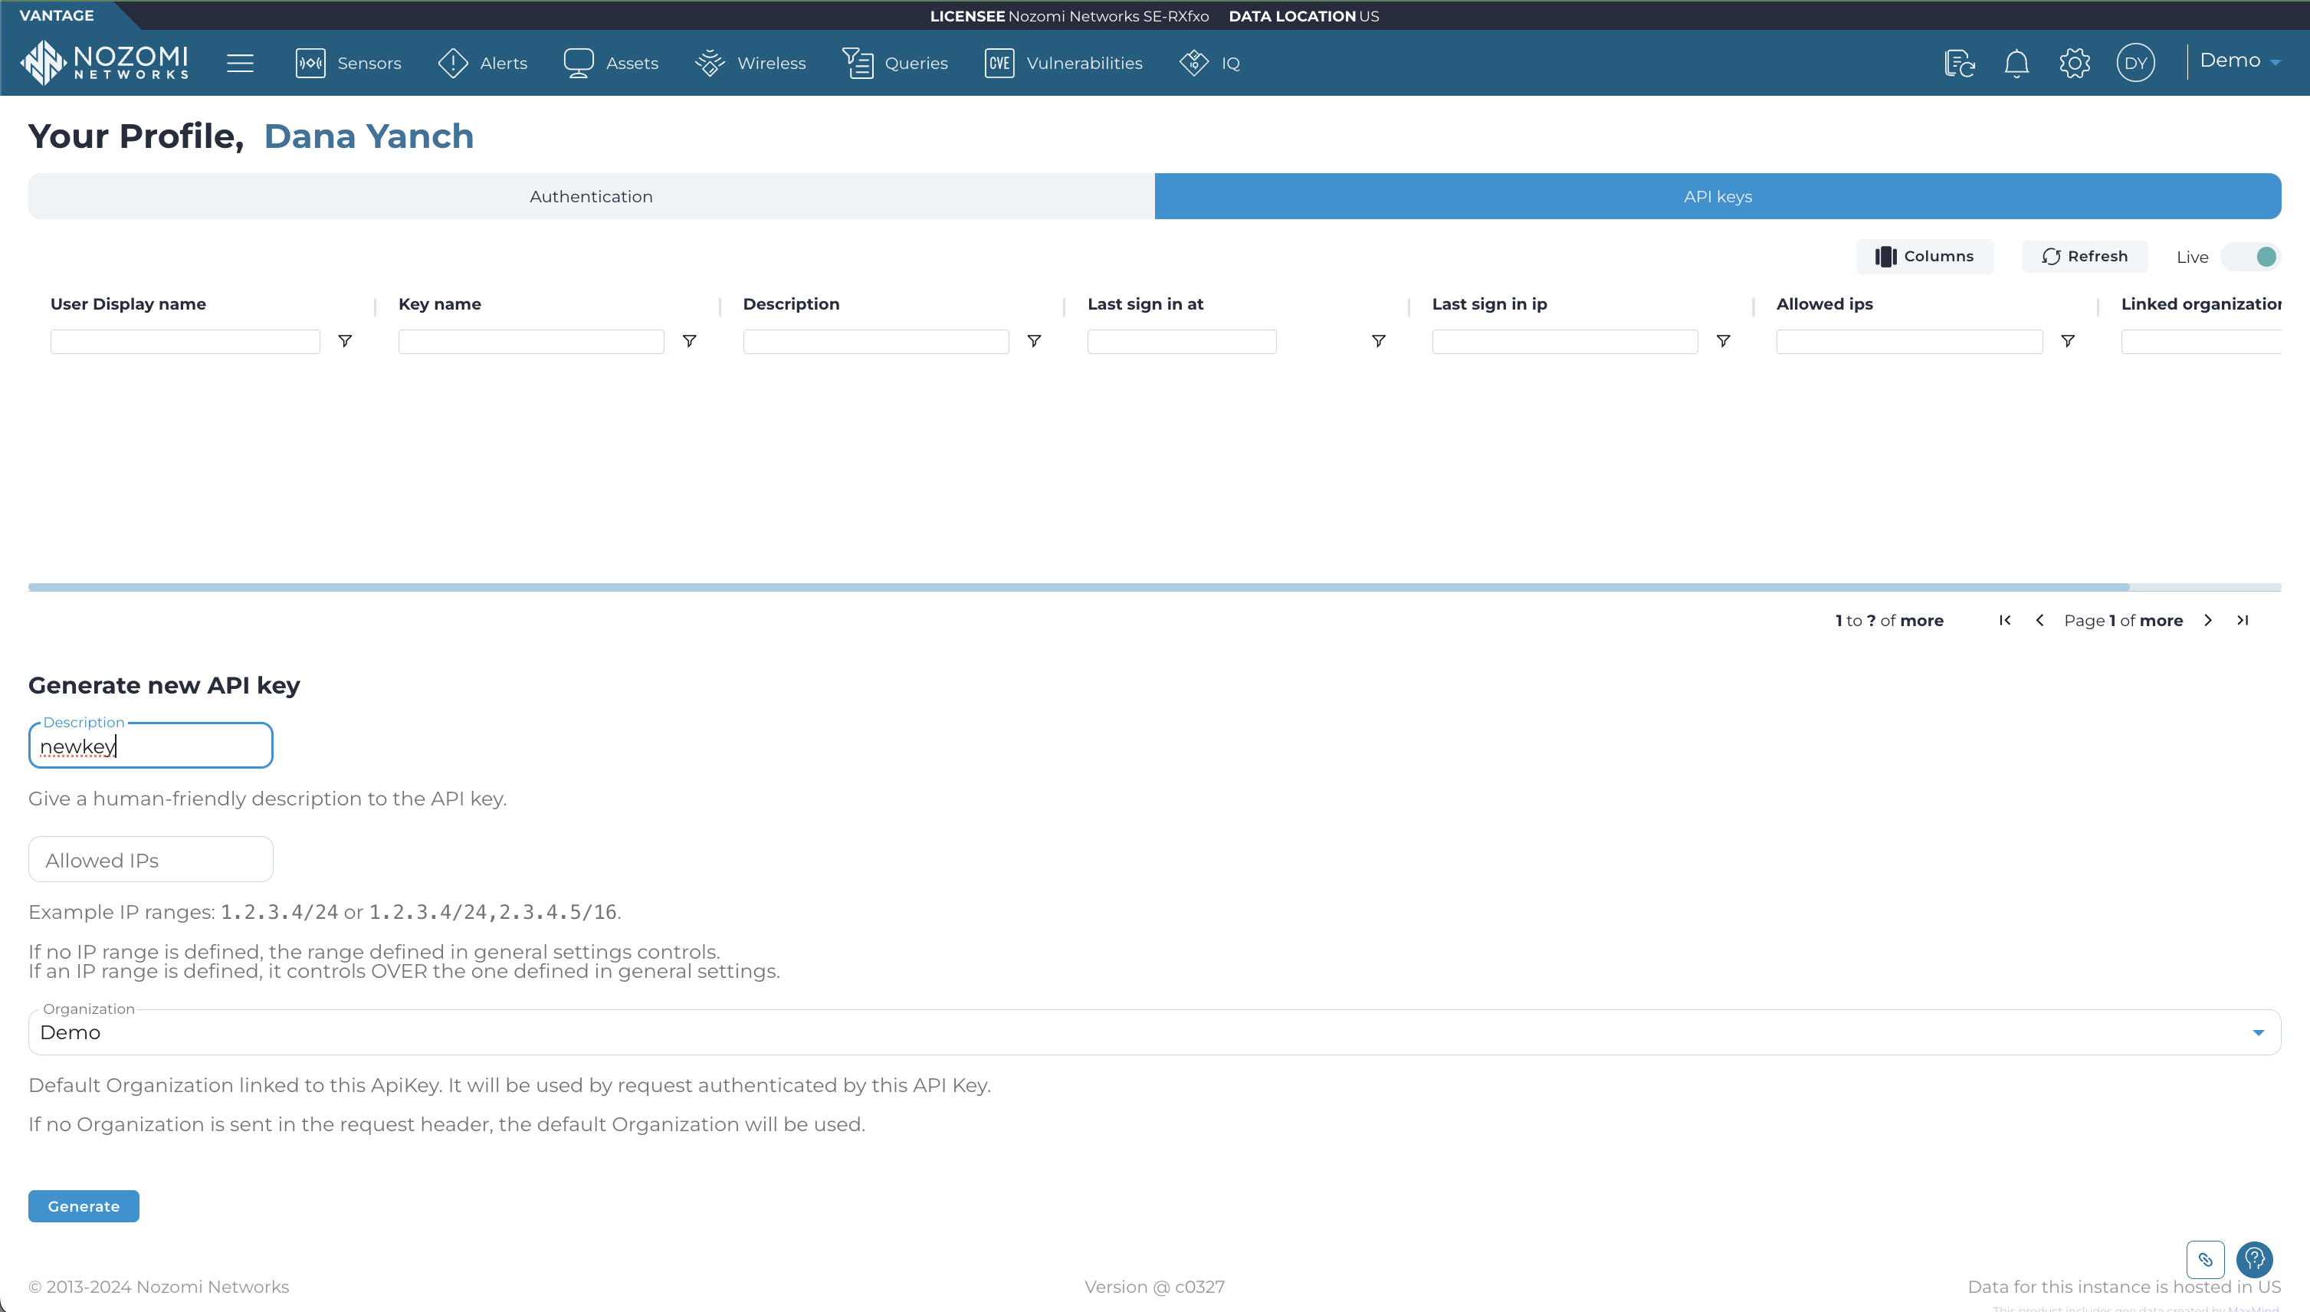Click the help question mark icon
2310x1312 pixels.
click(2254, 1259)
